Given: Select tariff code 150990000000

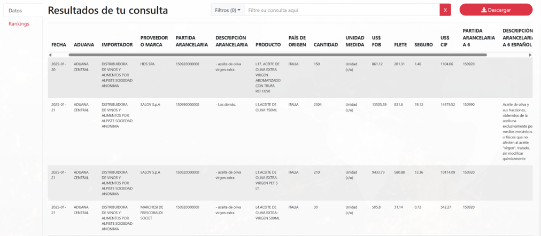Looking at the screenshot, I should click(x=187, y=105).
